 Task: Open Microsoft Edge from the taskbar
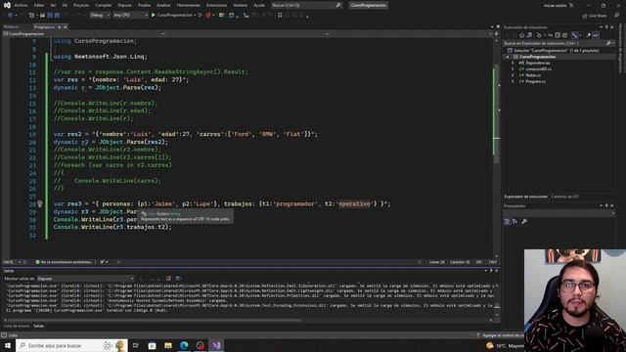click(184, 345)
